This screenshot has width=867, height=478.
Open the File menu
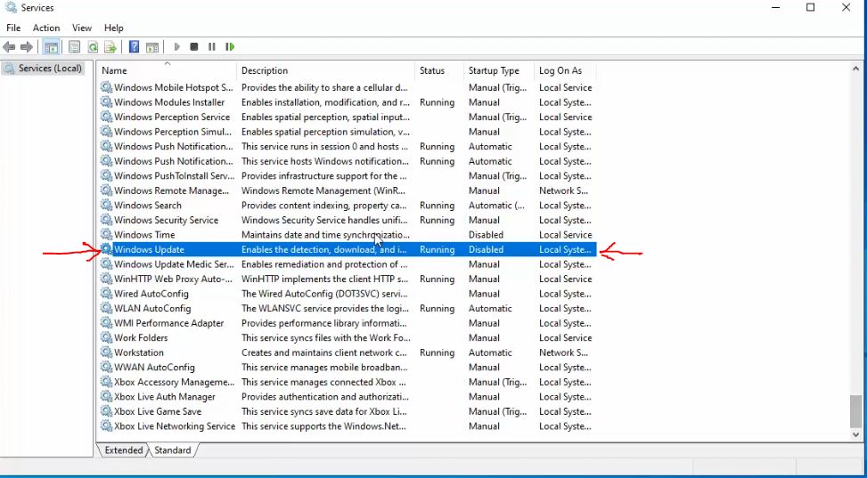(x=13, y=28)
